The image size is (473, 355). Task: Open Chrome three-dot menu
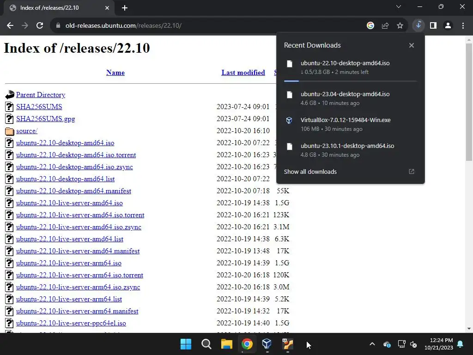click(463, 26)
